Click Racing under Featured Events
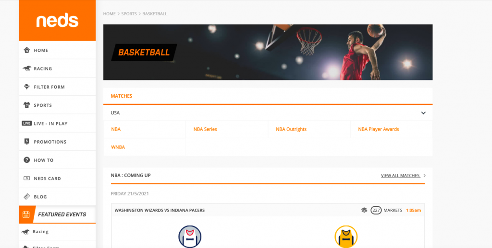Image resolution: width=492 pixels, height=248 pixels. [40, 232]
